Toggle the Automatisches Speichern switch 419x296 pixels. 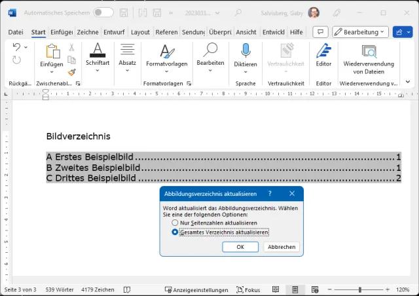tap(103, 12)
